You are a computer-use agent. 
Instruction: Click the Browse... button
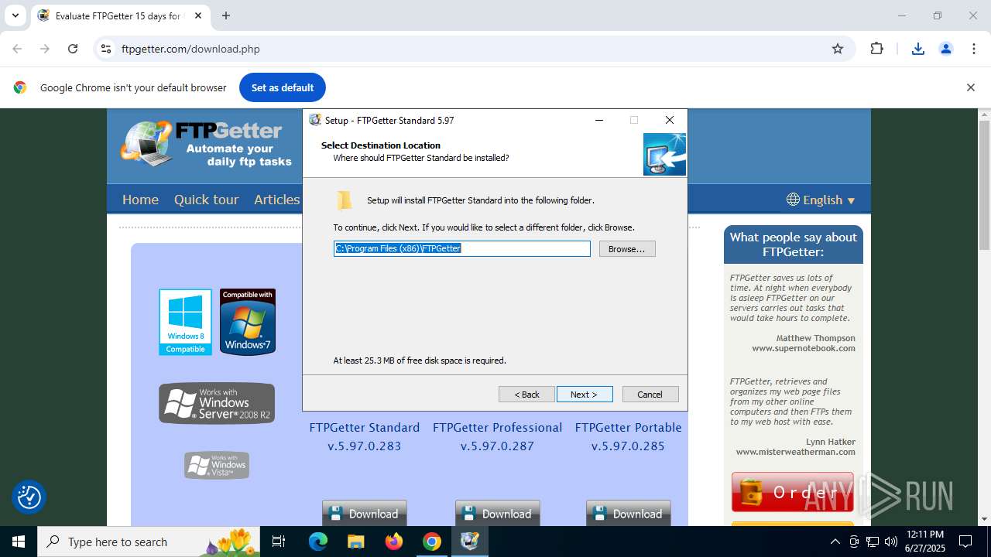627,249
